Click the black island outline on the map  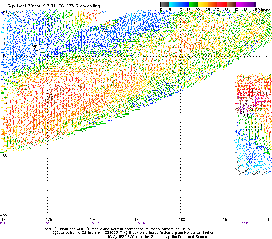coord(35,47)
